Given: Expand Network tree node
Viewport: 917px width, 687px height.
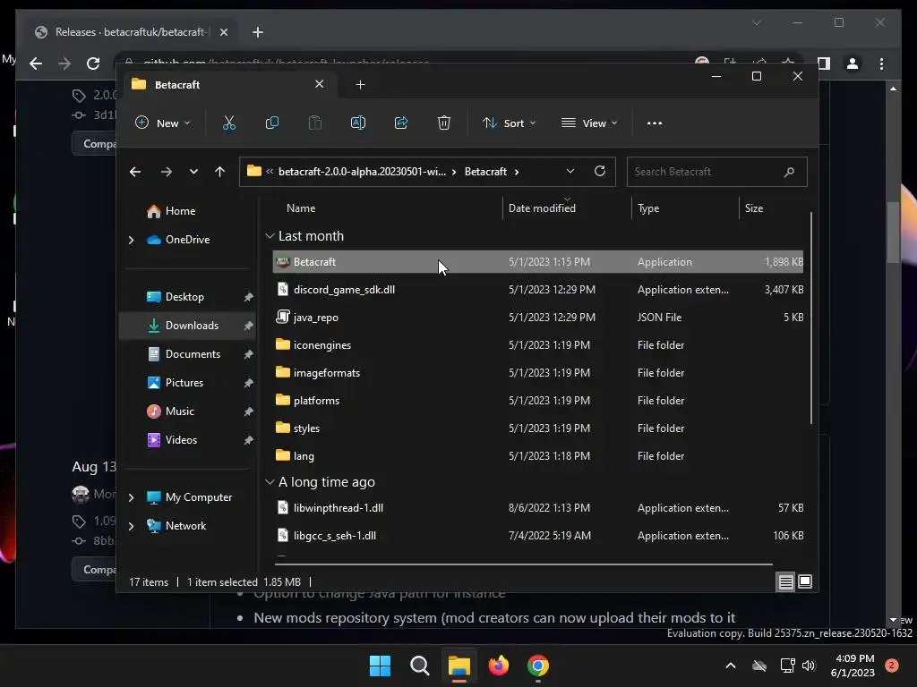Looking at the screenshot, I should (131, 526).
